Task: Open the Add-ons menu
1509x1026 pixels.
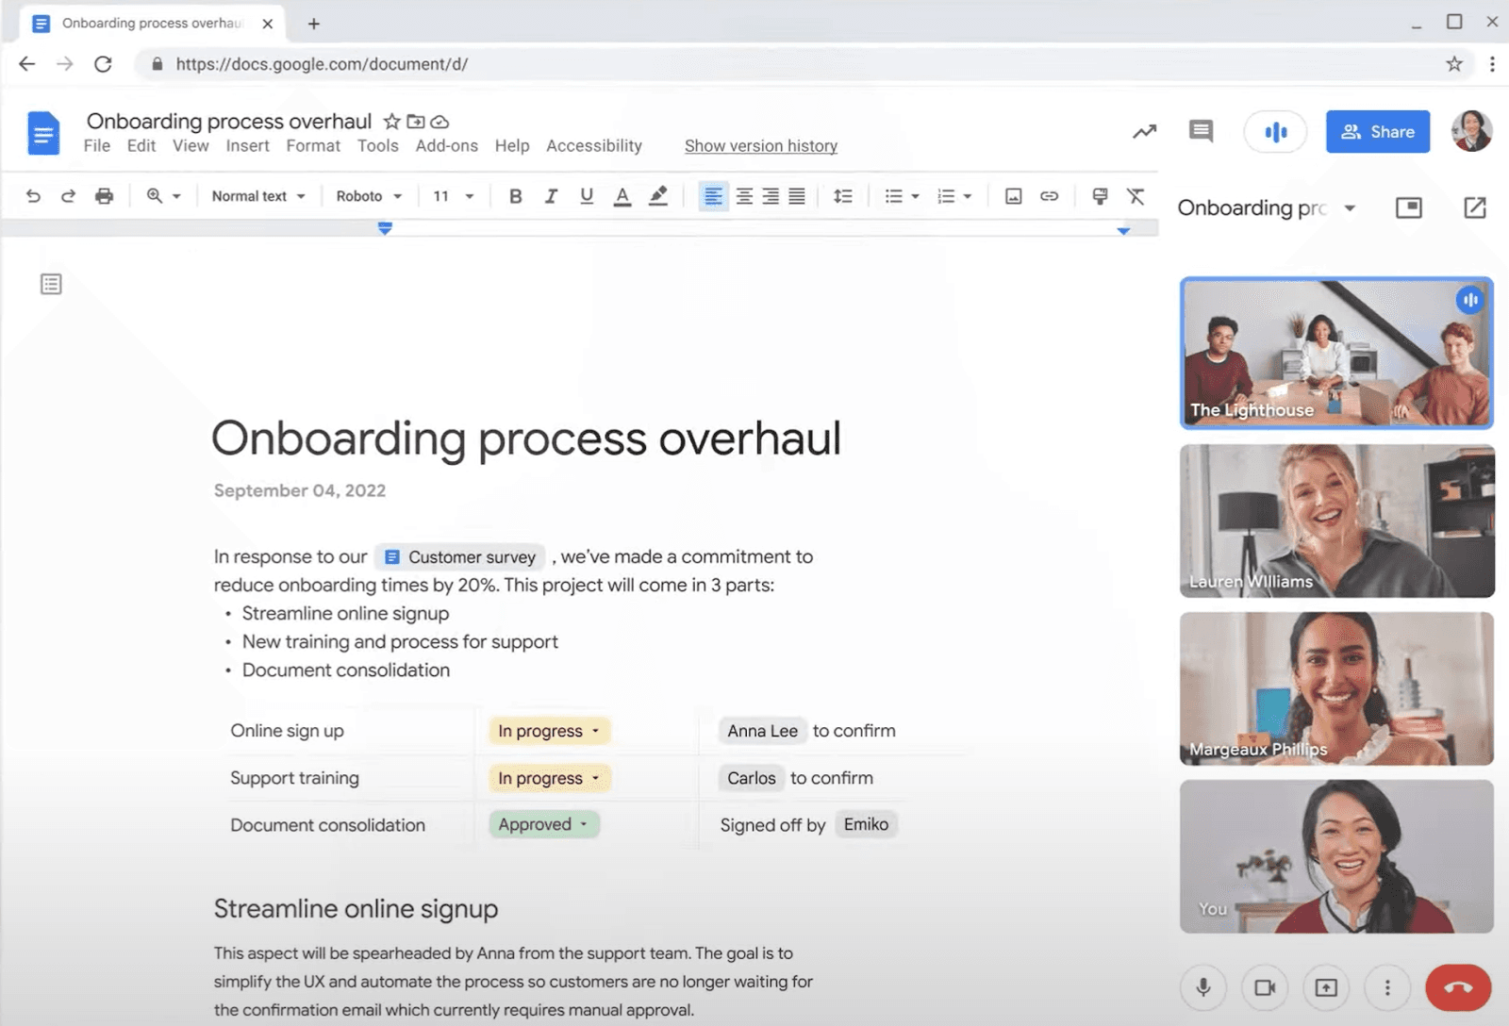Action: click(446, 146)
